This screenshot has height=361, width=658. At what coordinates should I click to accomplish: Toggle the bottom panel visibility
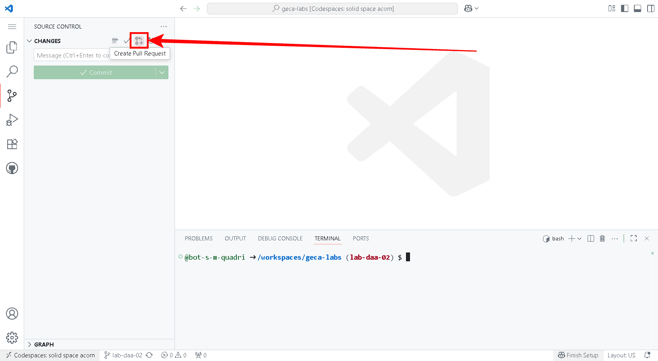[x=638, y=8]
